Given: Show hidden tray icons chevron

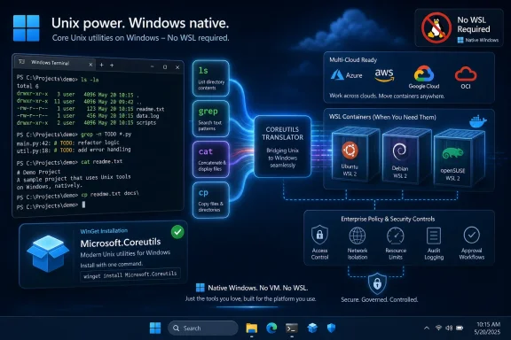Looking at the screenshot, I should pyautogui.click(x=426, y=328).
